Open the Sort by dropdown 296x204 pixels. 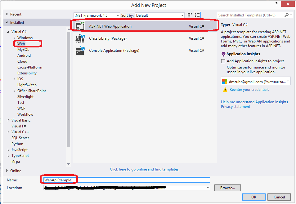click(x=160, y=16)
